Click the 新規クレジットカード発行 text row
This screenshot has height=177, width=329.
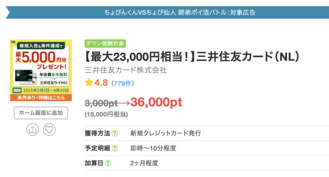166,133
